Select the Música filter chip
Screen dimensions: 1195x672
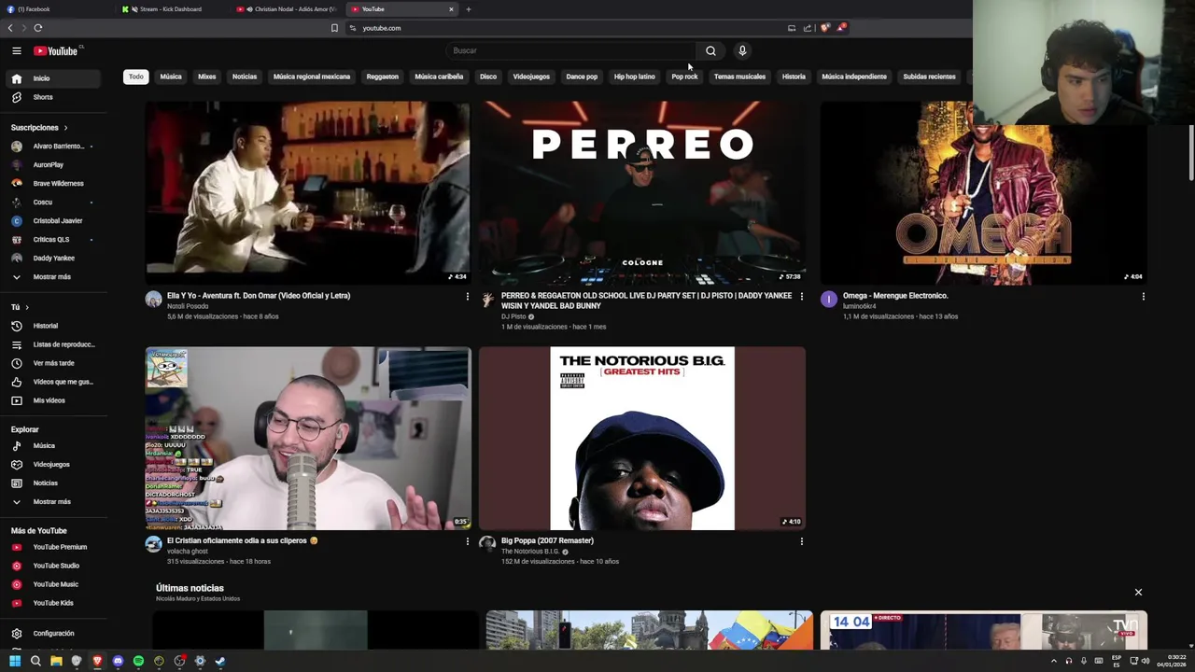[x=171, y=77]
